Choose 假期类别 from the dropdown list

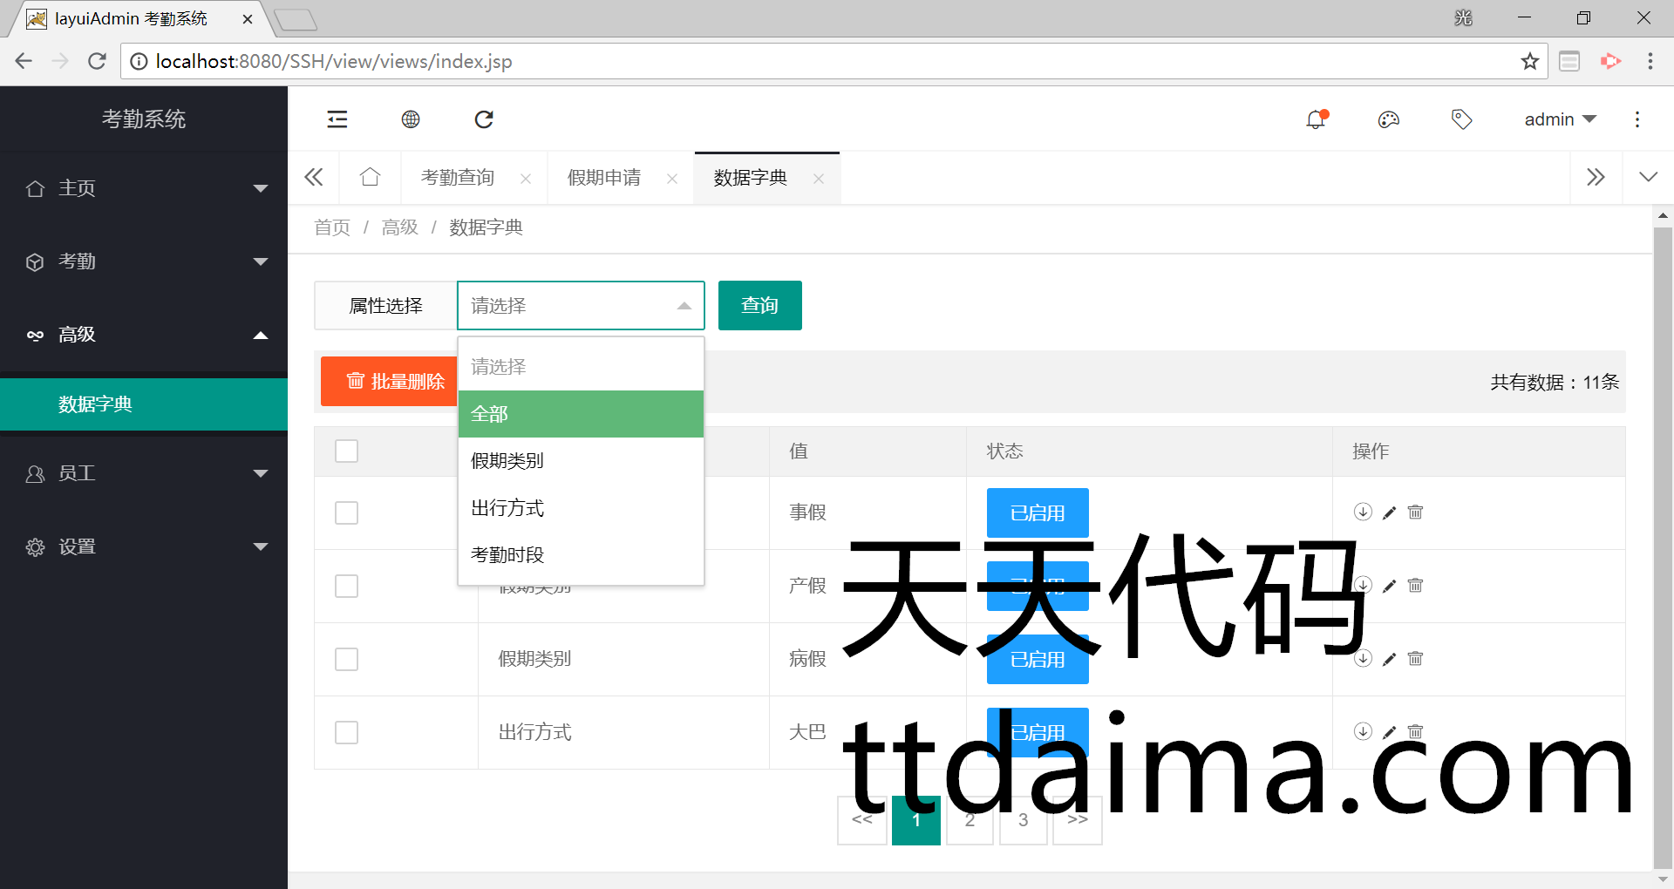(x=507, y=460)
